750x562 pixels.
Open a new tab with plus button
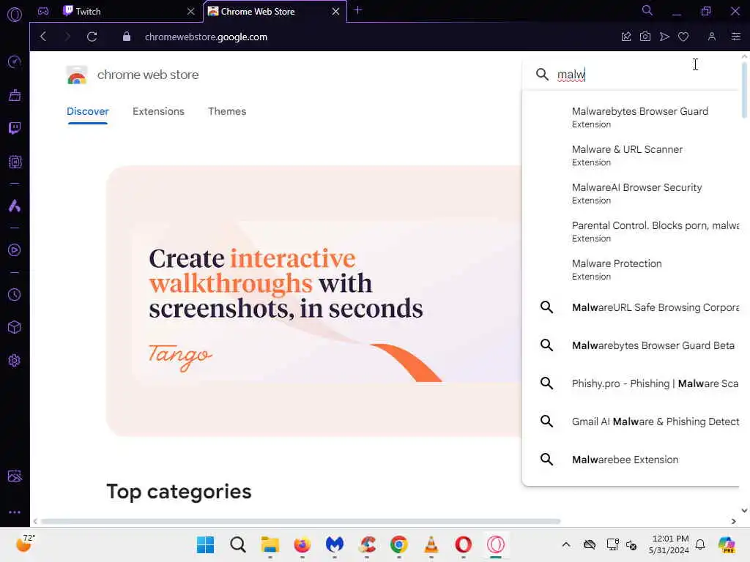pos(357,10)
